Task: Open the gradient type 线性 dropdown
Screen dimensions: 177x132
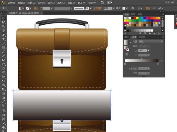Action: [x=151, y=42]
